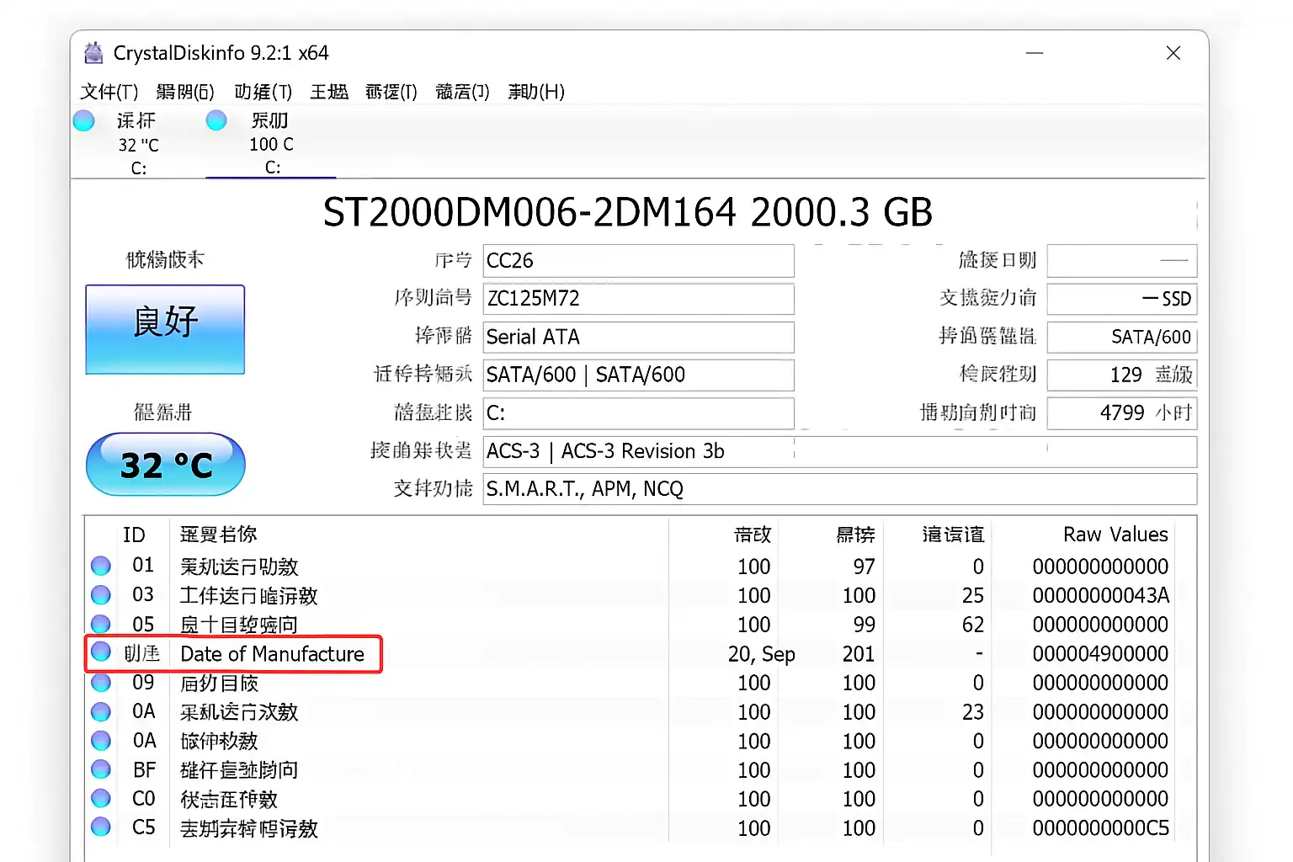Click the ID column header
Screen dimensions: 1293x862
pyautogui.click(x=134, y=535)
